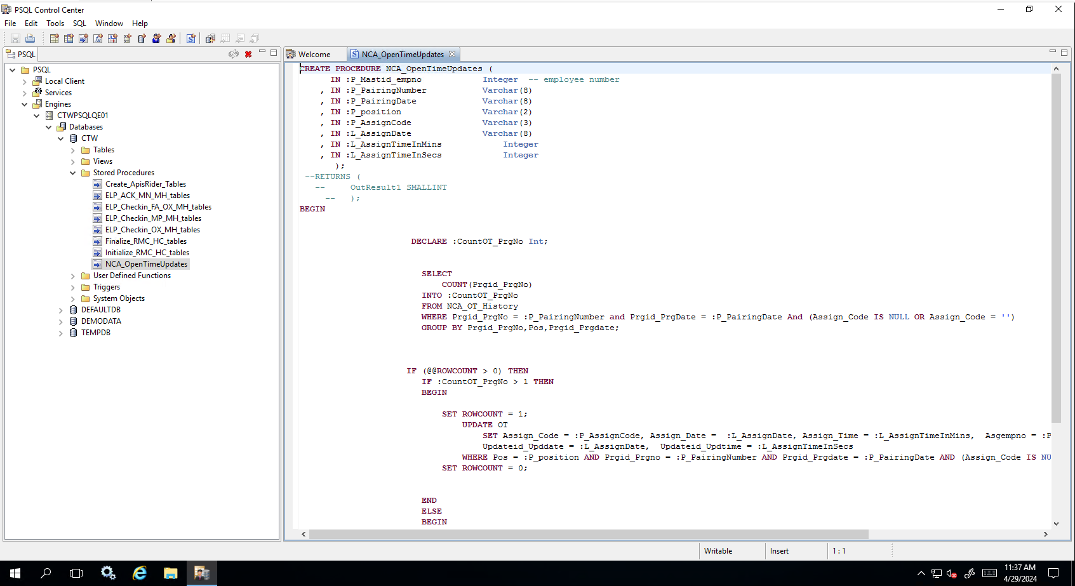
Task: Collapse the Stored Procedures folder
Action: click(72, 172)
